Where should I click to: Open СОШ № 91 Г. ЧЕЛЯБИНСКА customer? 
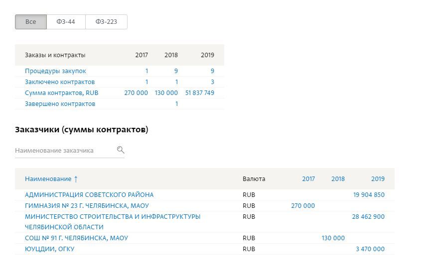coord(76,238)
